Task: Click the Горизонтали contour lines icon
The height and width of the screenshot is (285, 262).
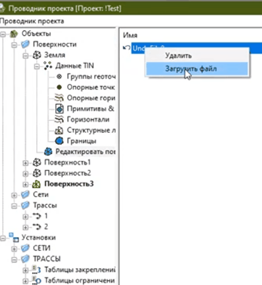Action: click(x=59, y=119)
